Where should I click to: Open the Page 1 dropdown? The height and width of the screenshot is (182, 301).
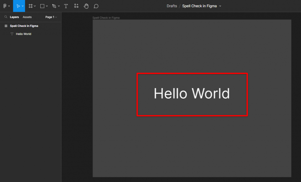coord(50,17)
